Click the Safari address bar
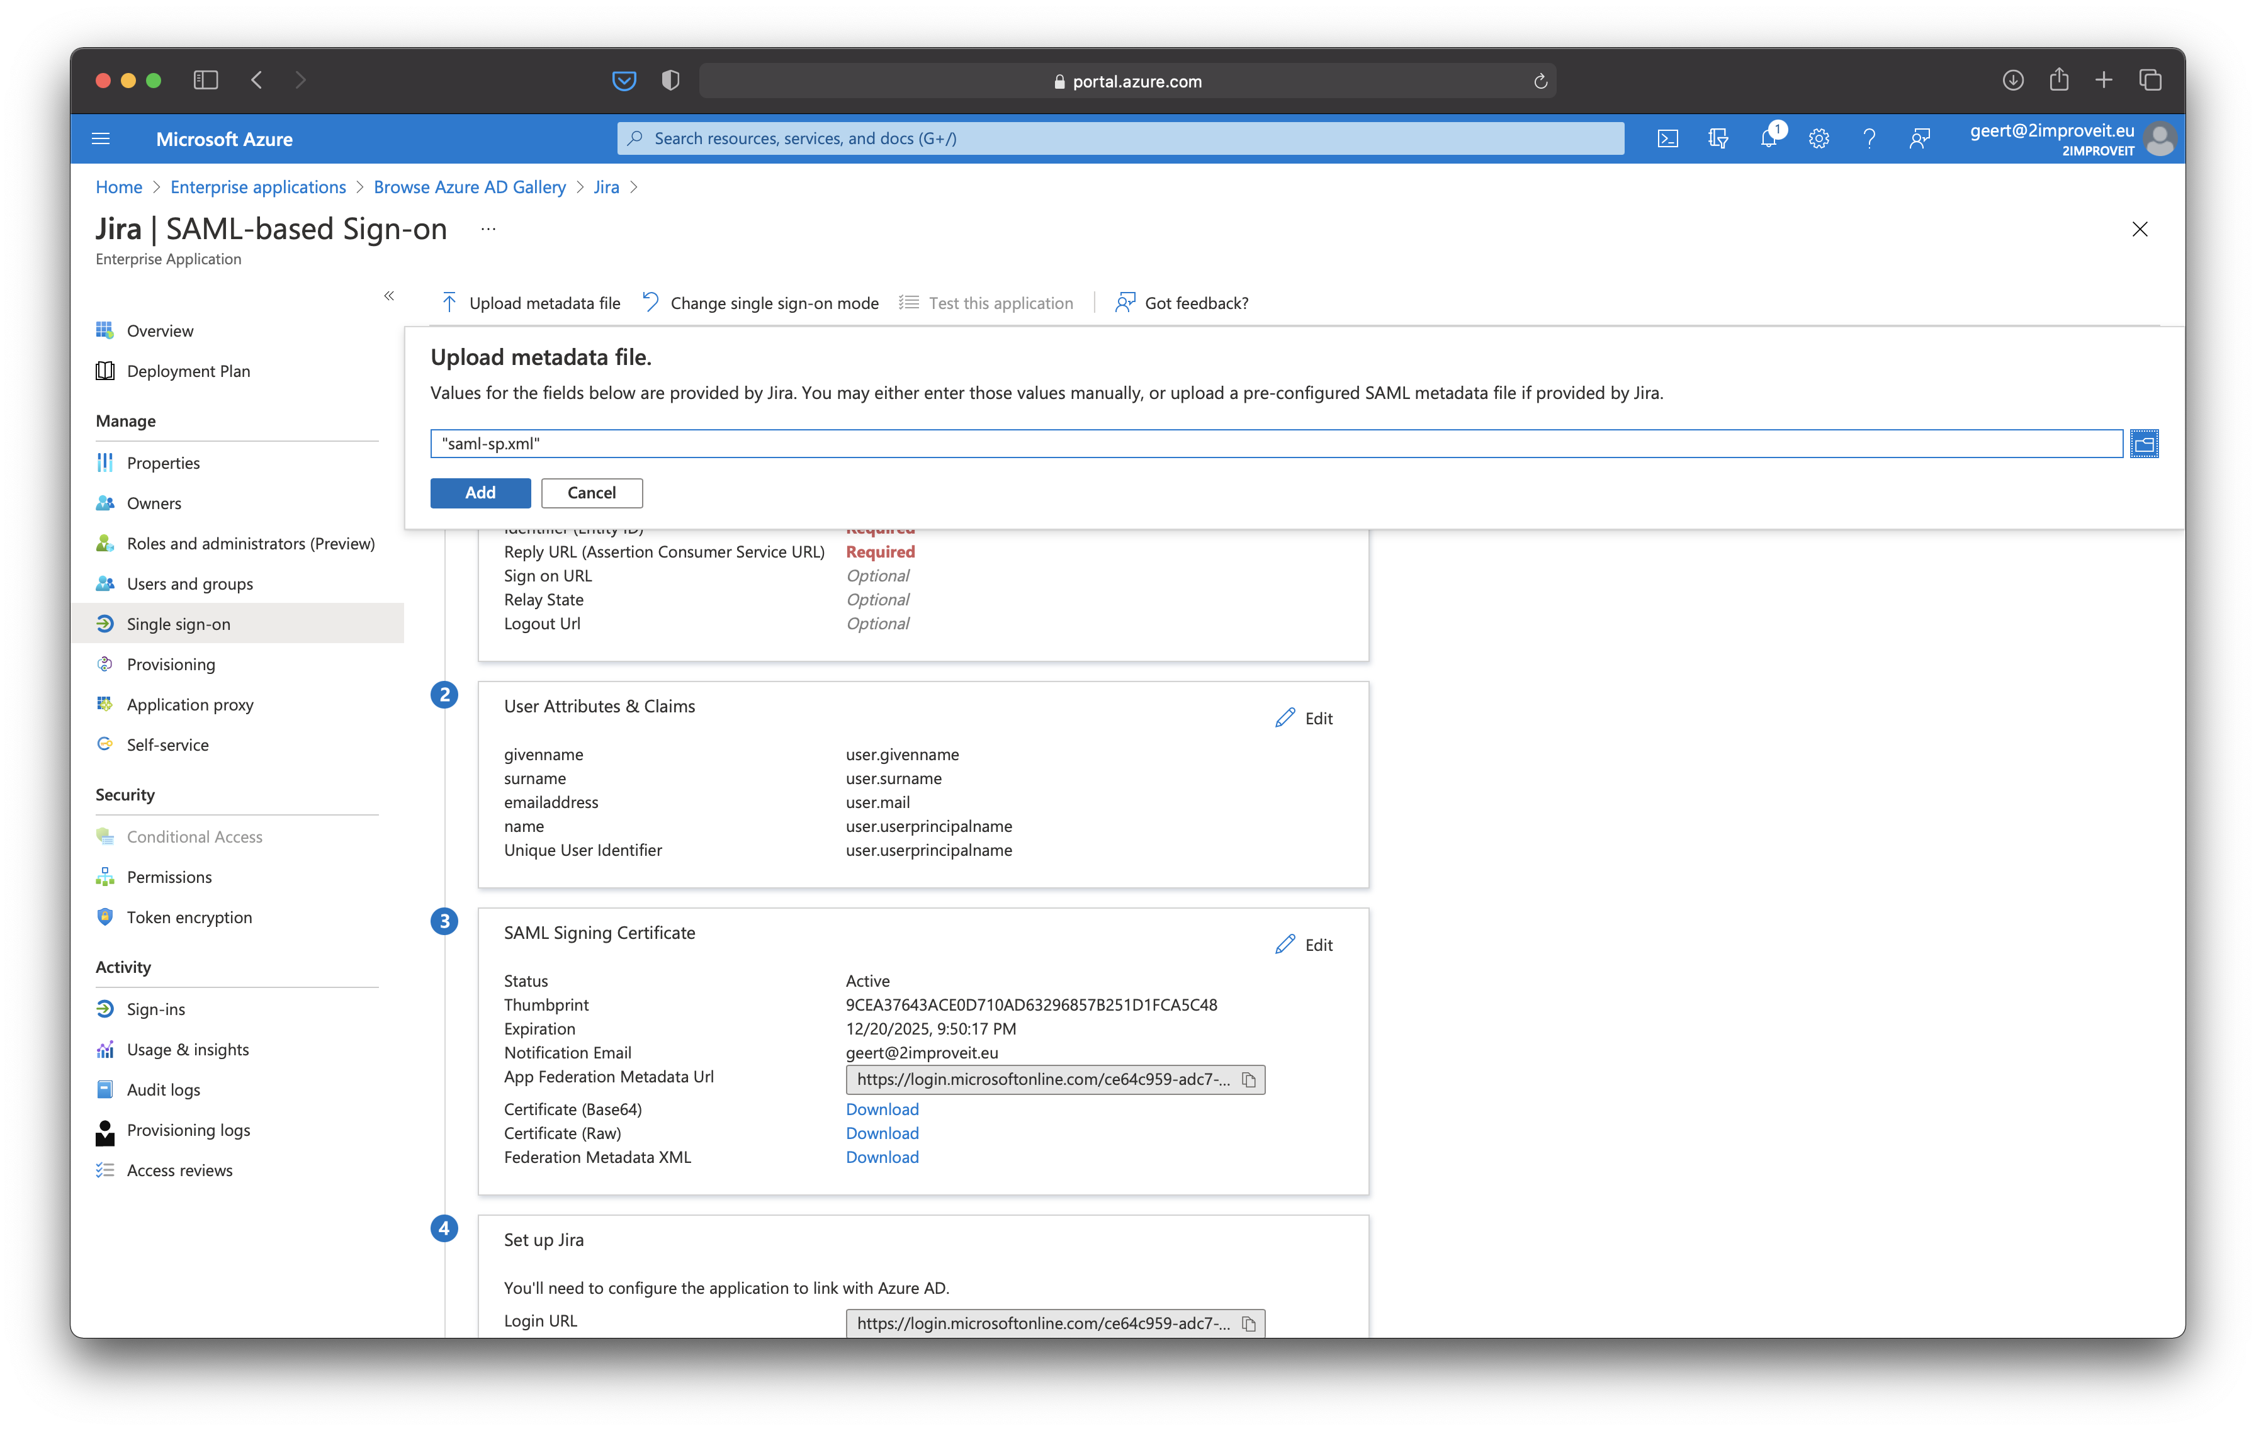Viewport: 2256px width, 1431px height. tap(1128, 81)
